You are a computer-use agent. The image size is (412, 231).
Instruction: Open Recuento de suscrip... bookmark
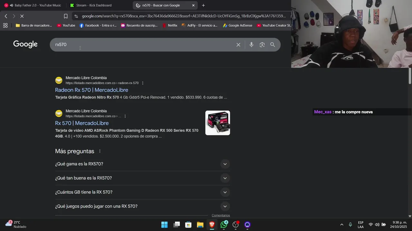[139, 25]
